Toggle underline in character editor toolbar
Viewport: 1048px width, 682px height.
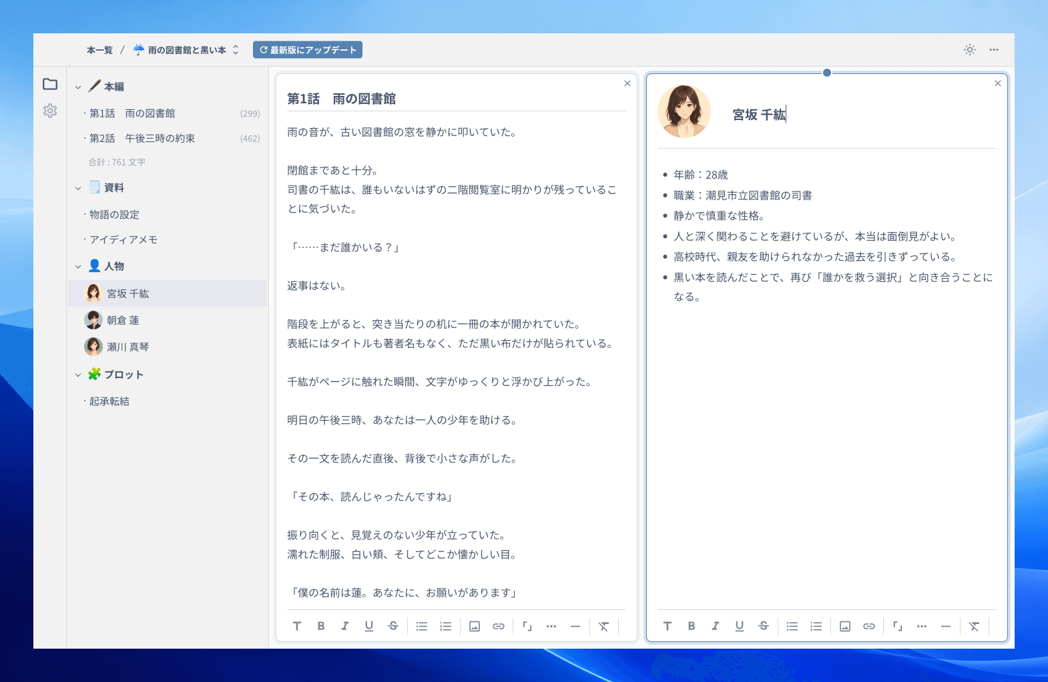point(740,626)
